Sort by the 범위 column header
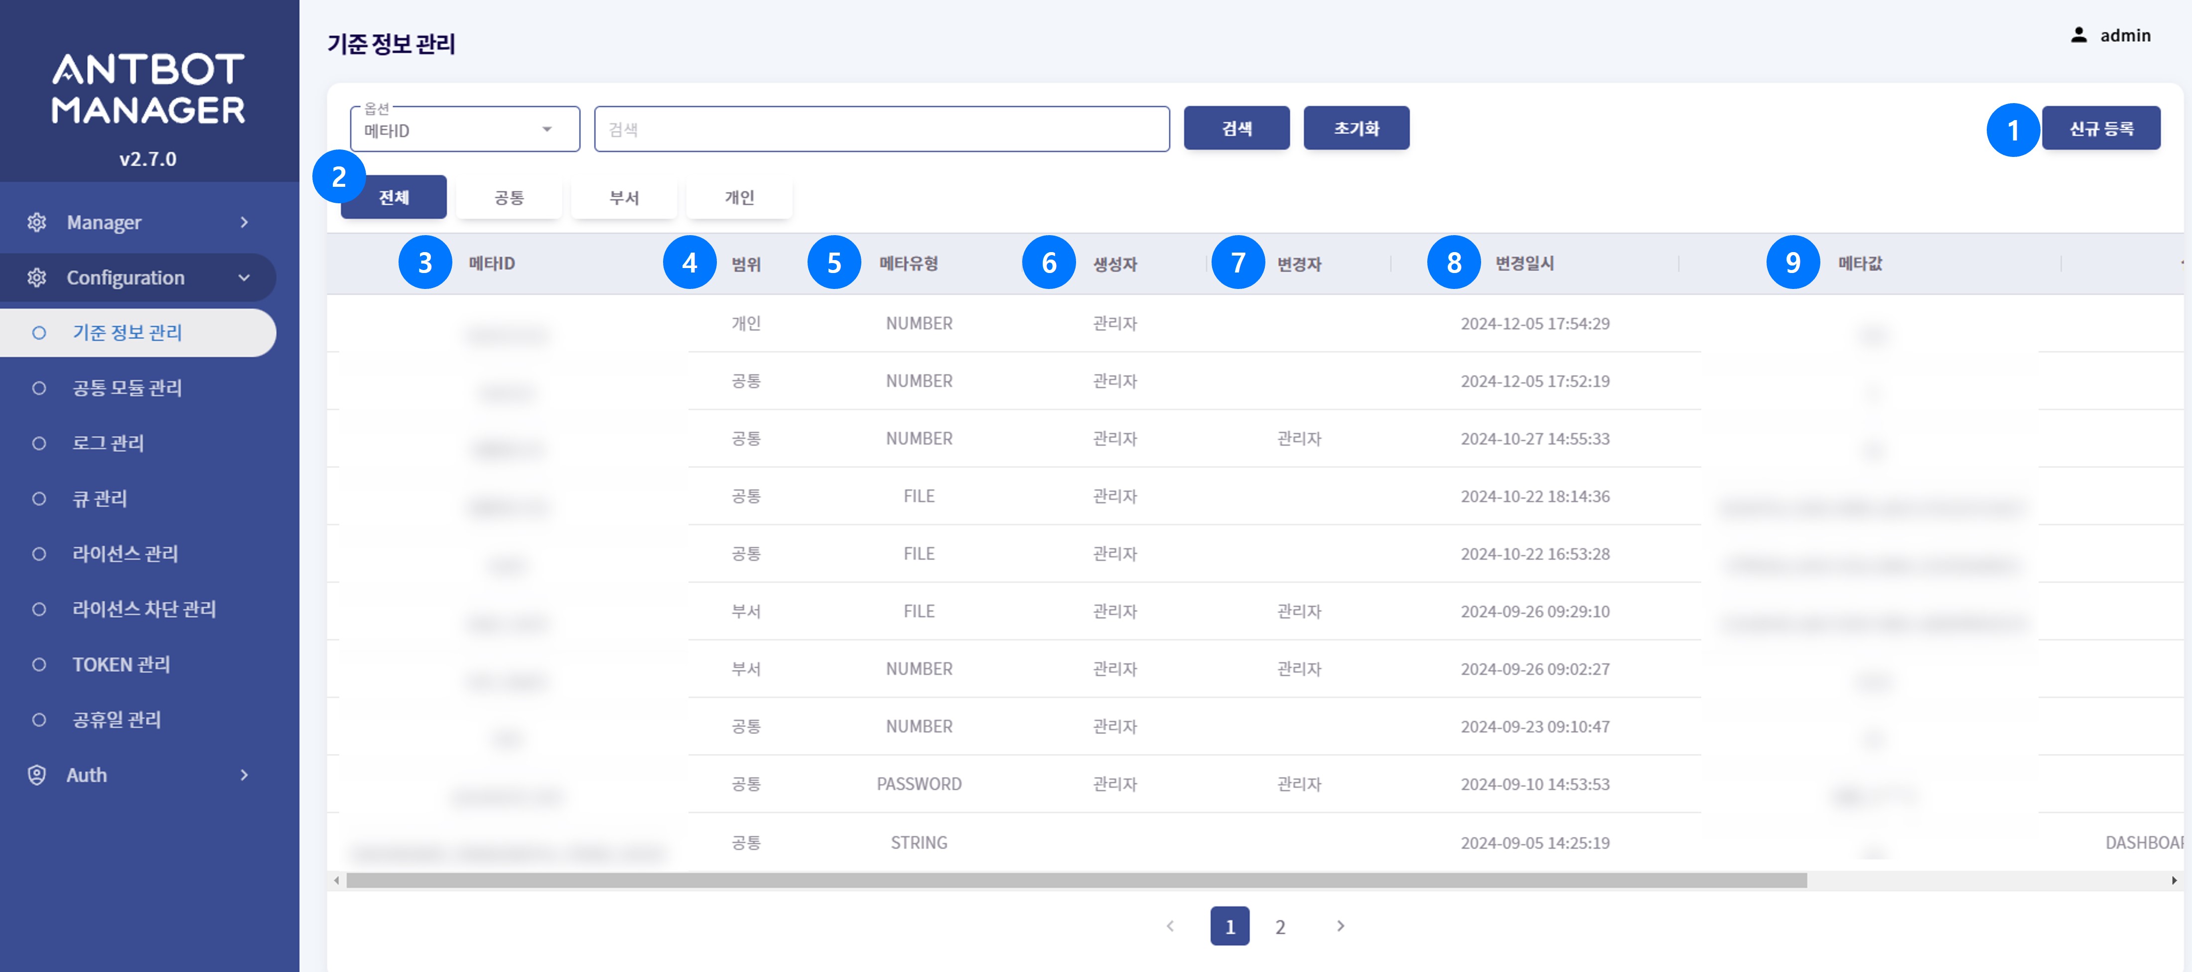Image resolution: width=2192 pixels, height=972 pixels. [746, 264]
